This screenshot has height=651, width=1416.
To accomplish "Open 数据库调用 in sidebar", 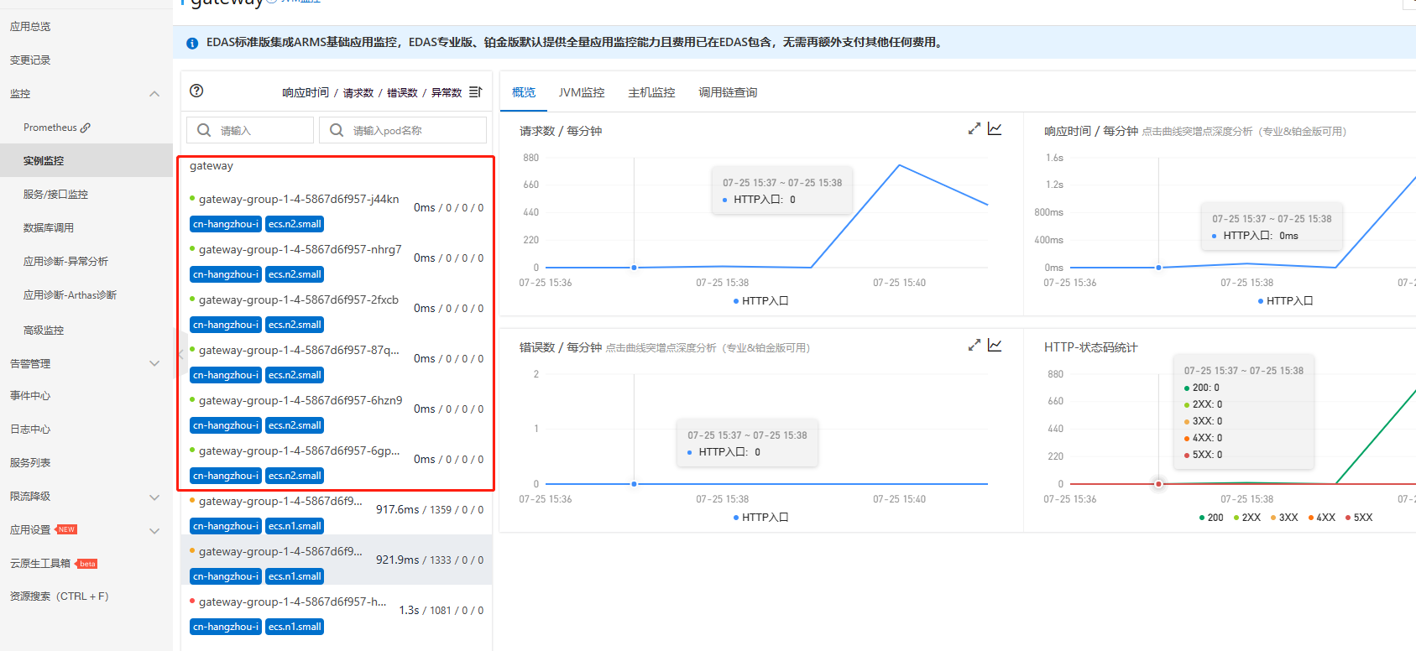I will click(x=49, y=228).
